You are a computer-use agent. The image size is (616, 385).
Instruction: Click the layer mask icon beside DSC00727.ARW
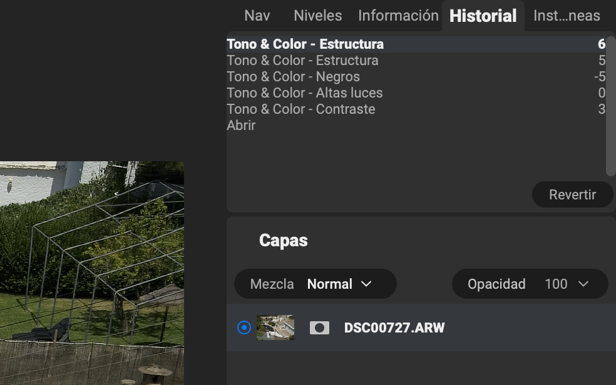pos(319,327)
